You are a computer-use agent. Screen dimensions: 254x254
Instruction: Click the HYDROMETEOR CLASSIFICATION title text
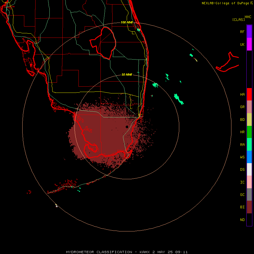click(99, 252)
